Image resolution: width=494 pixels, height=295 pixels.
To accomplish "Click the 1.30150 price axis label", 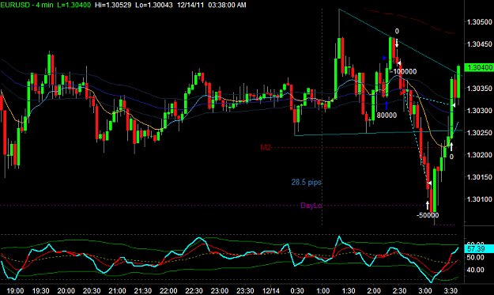I will point(479,177).
